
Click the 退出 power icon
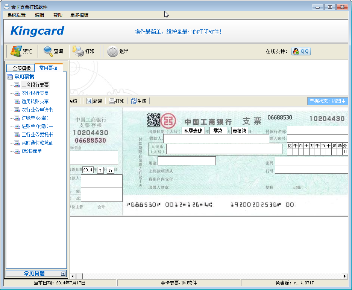[x=112, y=51]
